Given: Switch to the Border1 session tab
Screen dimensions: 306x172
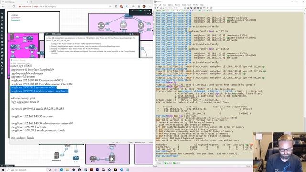Looking at the screenshot, I should [x=185, y=11].
